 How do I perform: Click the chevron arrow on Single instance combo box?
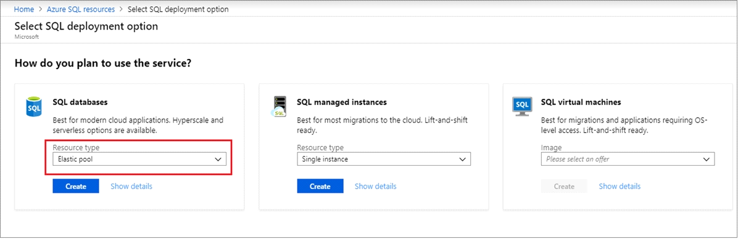click(x=462, y=159)
